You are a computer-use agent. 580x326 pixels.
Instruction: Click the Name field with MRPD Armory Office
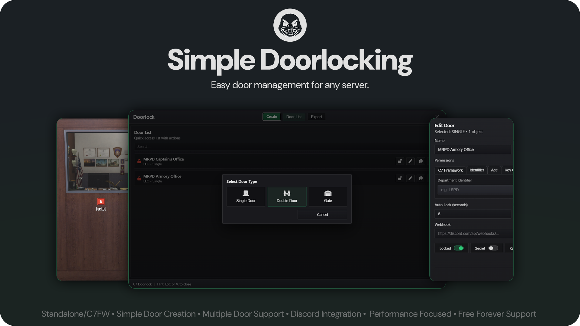[x=473, y=149]
